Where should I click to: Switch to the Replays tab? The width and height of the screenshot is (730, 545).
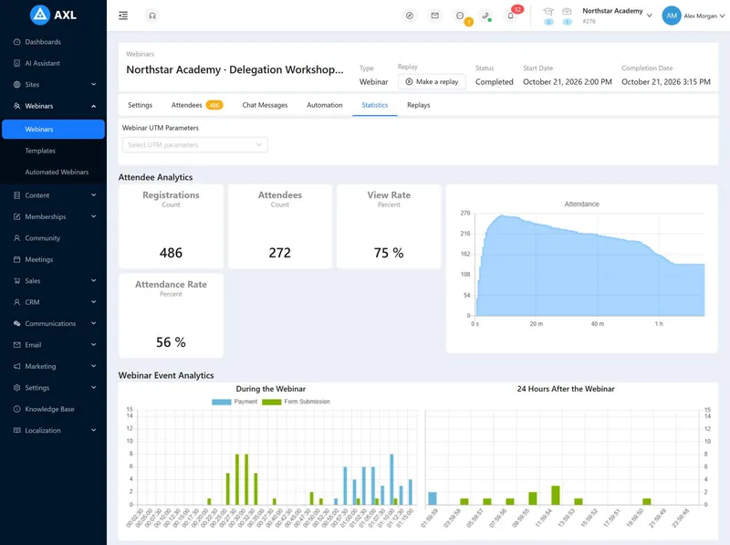click(419, 105)
